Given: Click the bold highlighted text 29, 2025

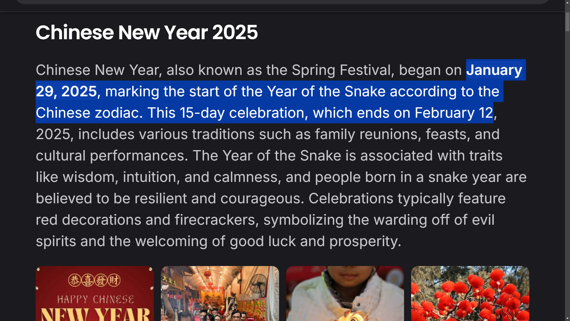Looking at the screenshot, I should (x=66, y=91).
